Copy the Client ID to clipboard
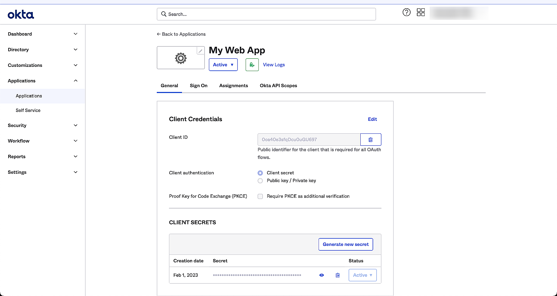 (371, 140)
